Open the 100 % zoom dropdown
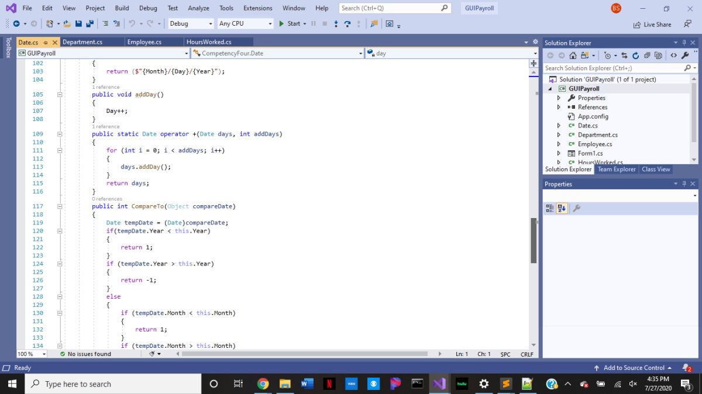Screen dimensions: 702x394 coord(32,354)
